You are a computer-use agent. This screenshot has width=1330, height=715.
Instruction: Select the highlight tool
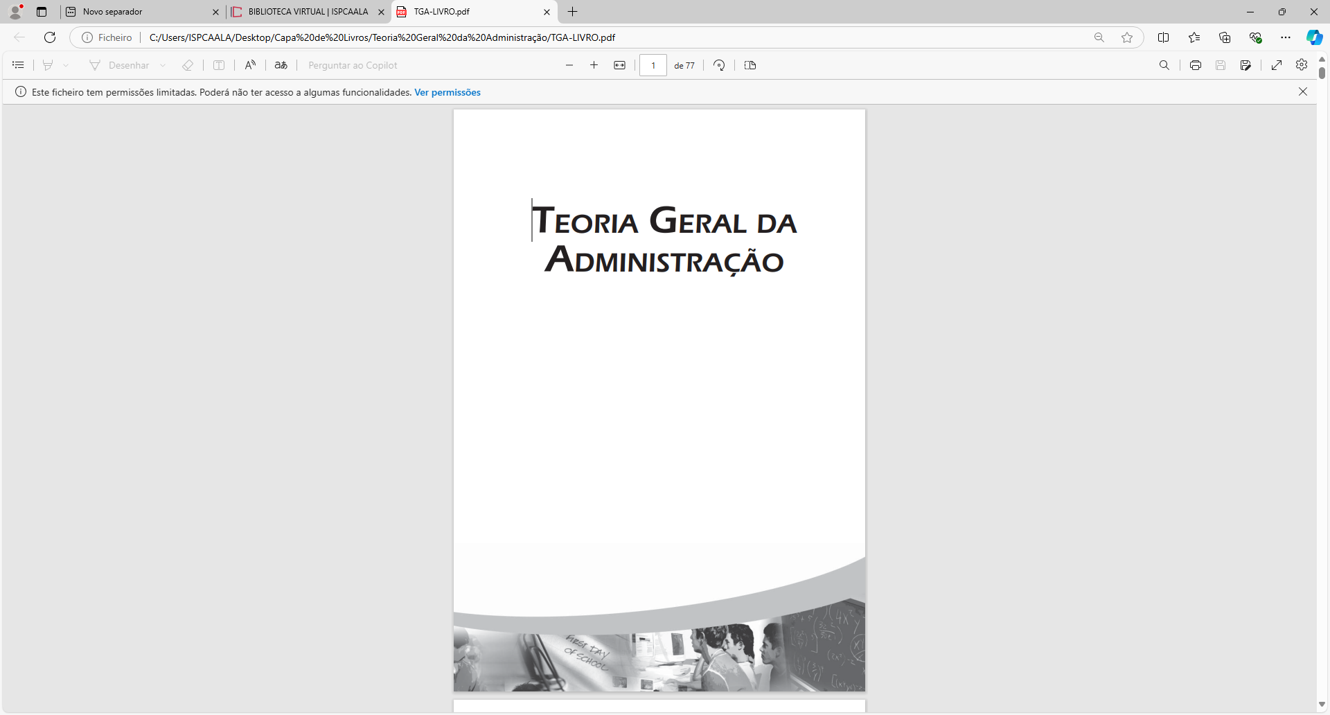pos(47,64)
